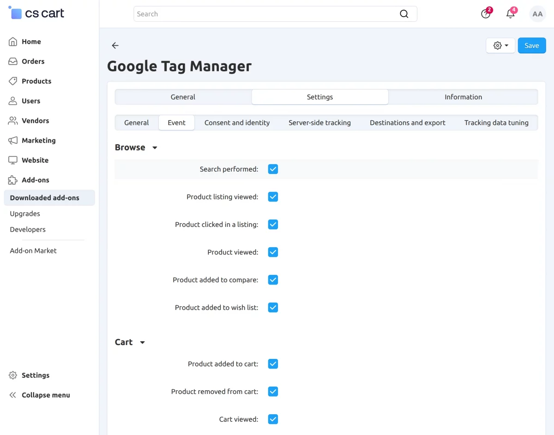Open Consent and identity tab
Image resolution: width=554 pixels, height=435 pixels.
[237, 123]
